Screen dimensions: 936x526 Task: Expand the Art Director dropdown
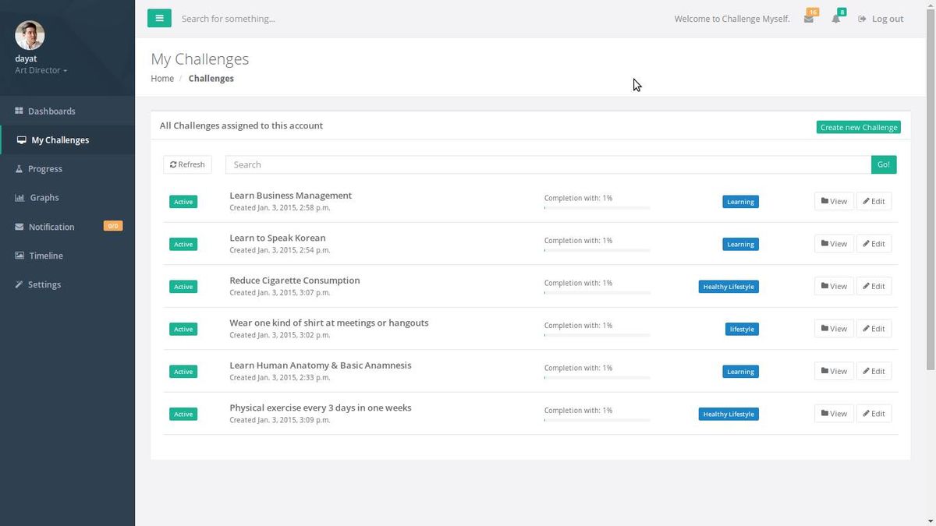(x=41, y=70)
